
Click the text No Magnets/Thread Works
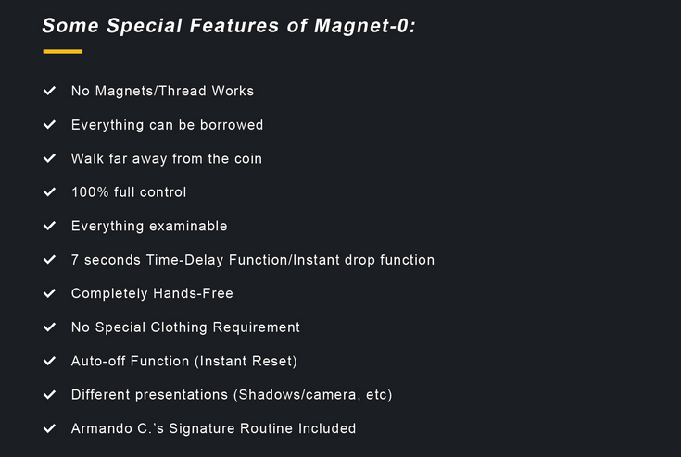pyautogui.click(x=162, y=91)
